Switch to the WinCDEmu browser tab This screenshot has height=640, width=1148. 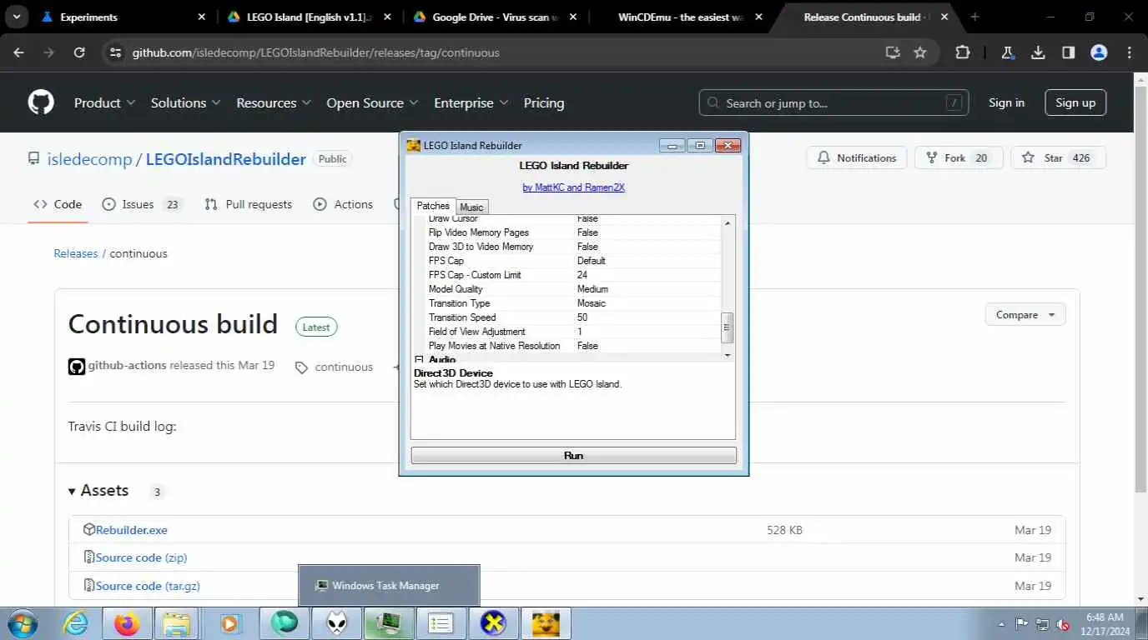pos(681,17)
